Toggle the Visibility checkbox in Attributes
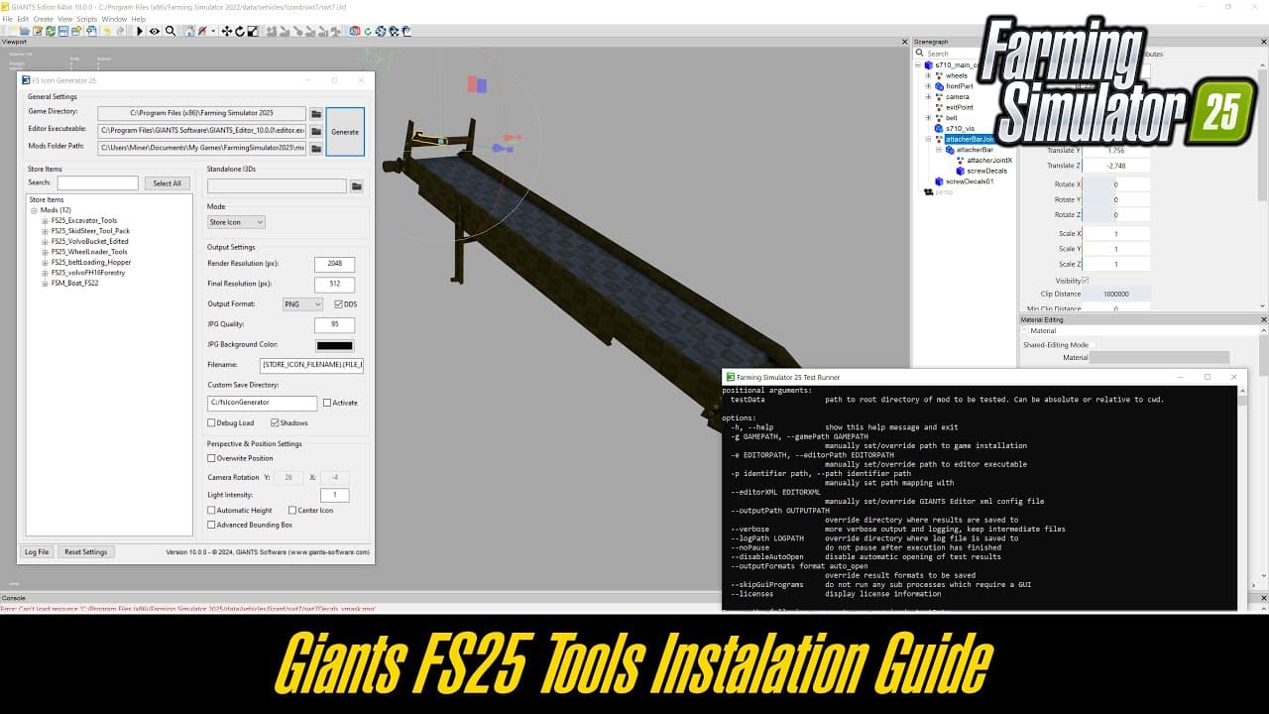The width and height of the screenshot is (1269, 714). click(1085, 281)
